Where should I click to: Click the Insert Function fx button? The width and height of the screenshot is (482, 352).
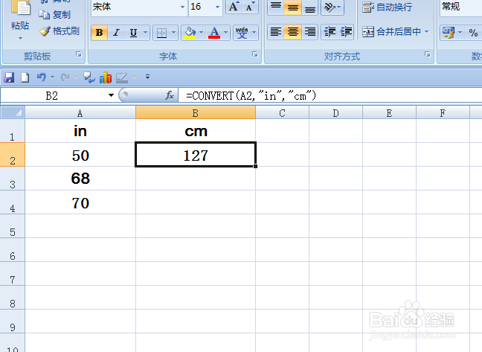pos(170,95)
